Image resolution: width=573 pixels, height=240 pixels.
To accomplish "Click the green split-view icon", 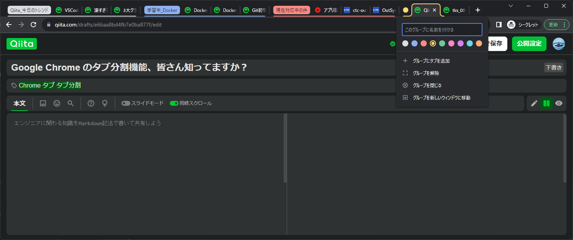I will (546, 103).
